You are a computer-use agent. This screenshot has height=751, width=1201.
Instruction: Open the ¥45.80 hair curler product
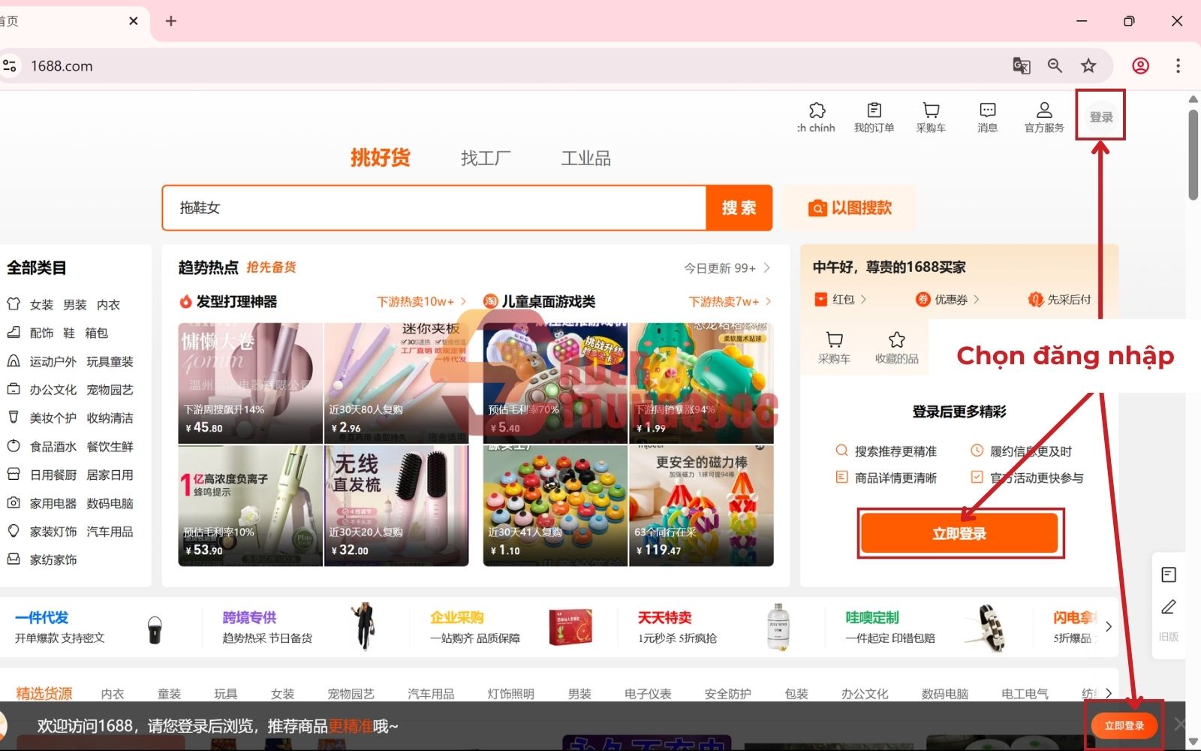point(251,383)
